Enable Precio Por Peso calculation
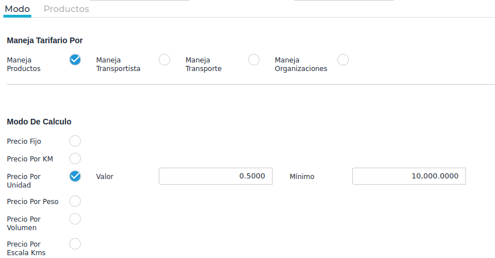This screenshot has height=258, width=495. click(75, 201)
